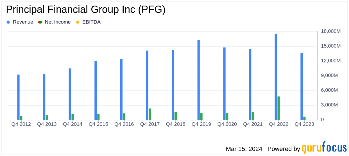Select the Q4 2012 blue revenue bar

pyautogui.click(x=18, y=97)
